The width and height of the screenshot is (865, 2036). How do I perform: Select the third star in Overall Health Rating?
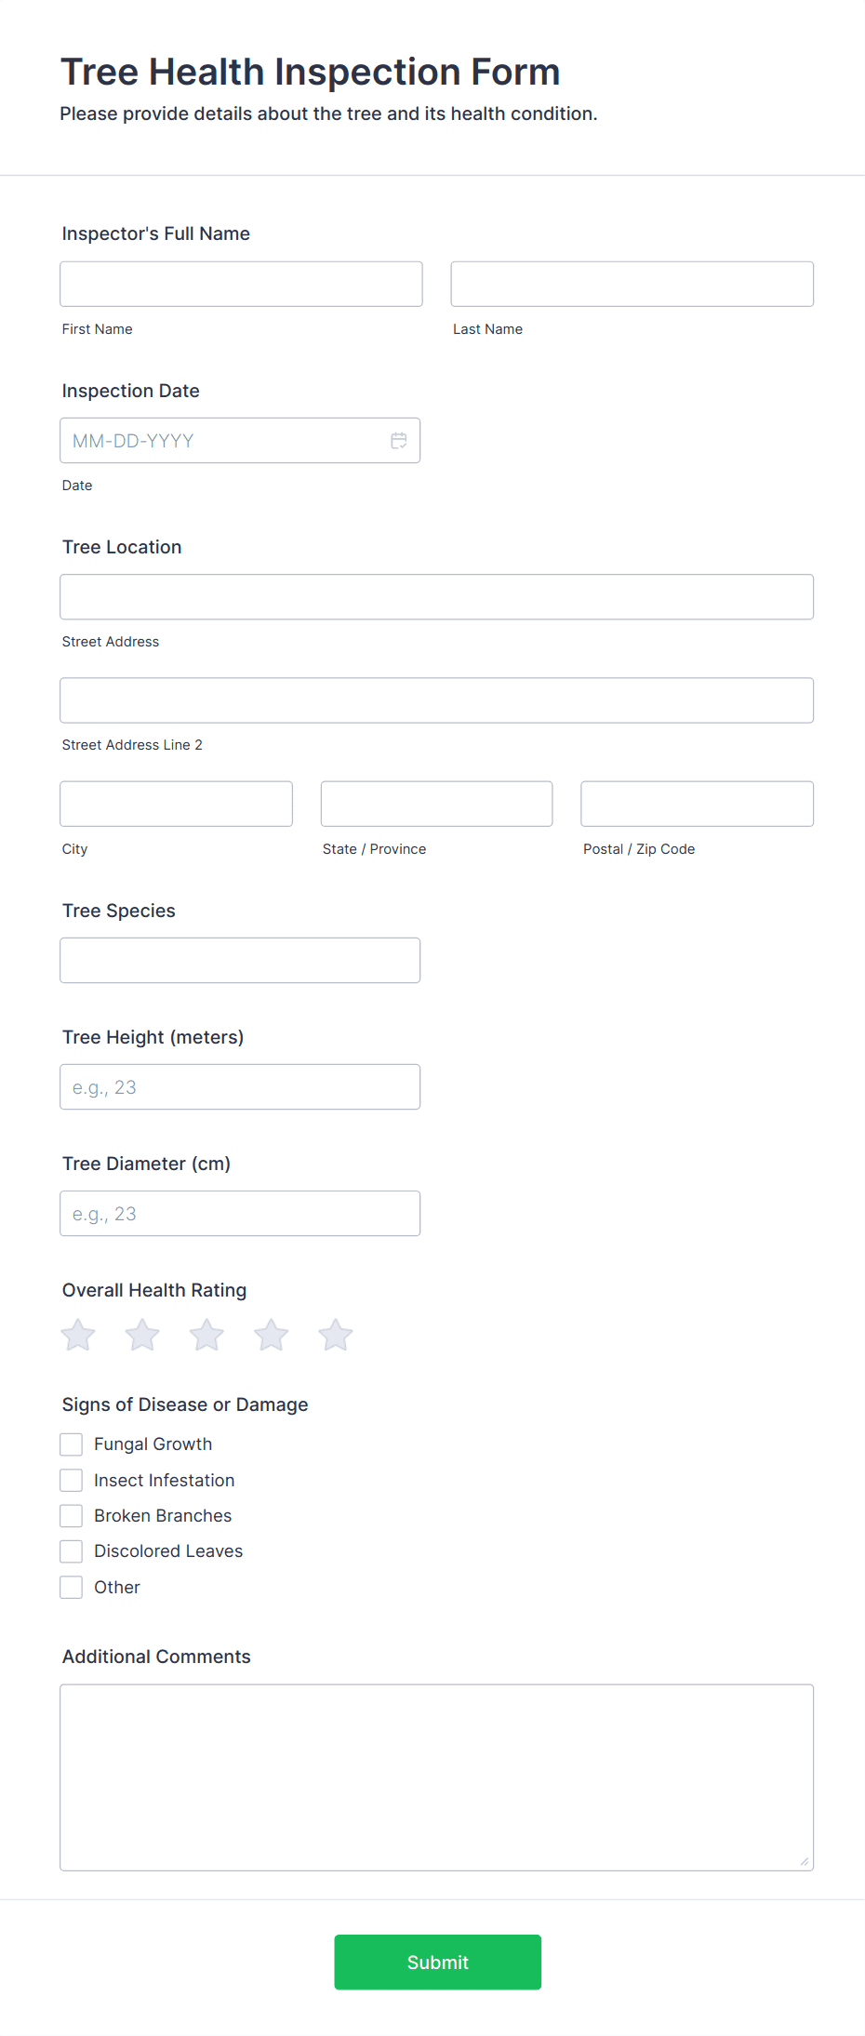206,1334
